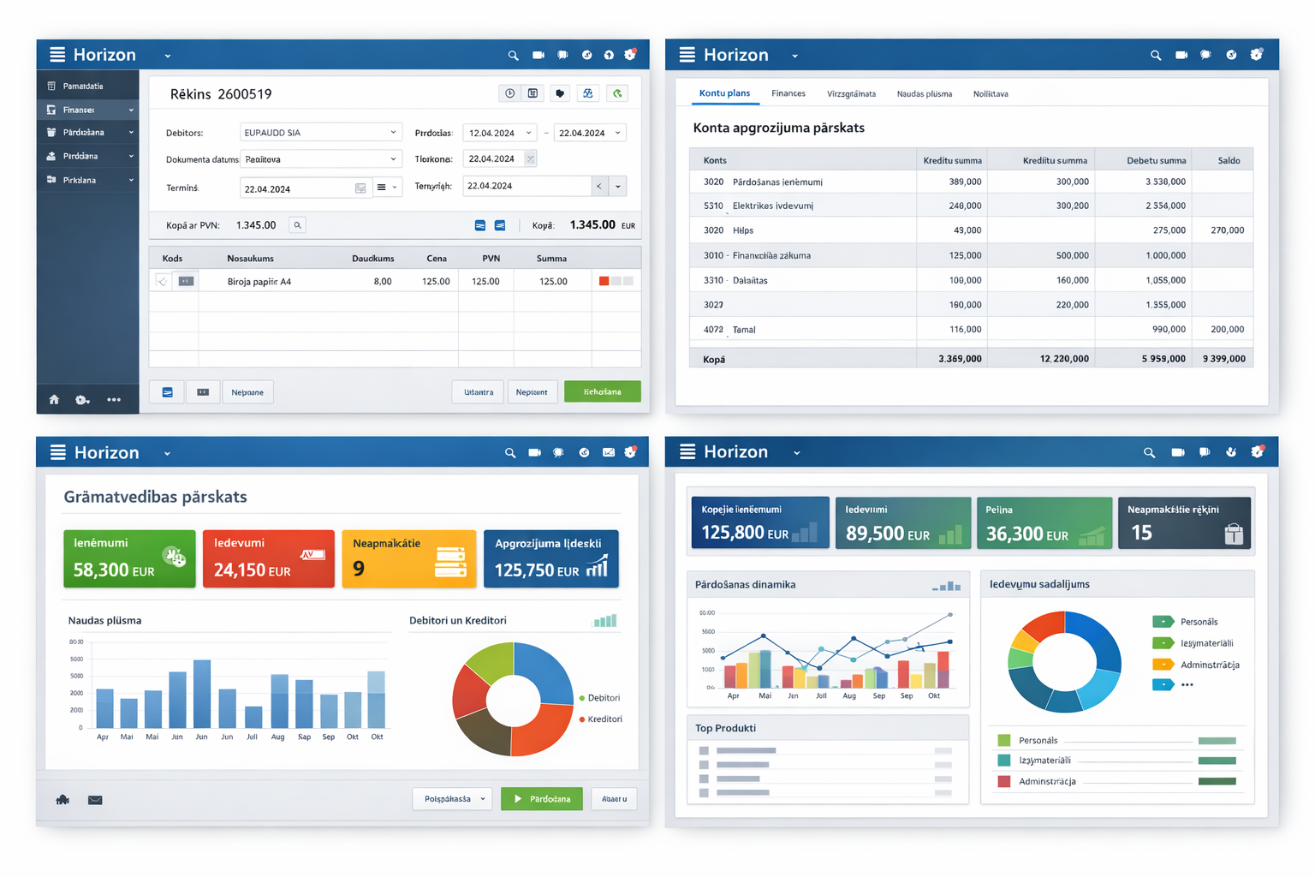This screenshot has width=1315, height=877.
Task: Open the Debitors dropdown showing EUPAUDD SIA
Action: (x=320, y=133)
